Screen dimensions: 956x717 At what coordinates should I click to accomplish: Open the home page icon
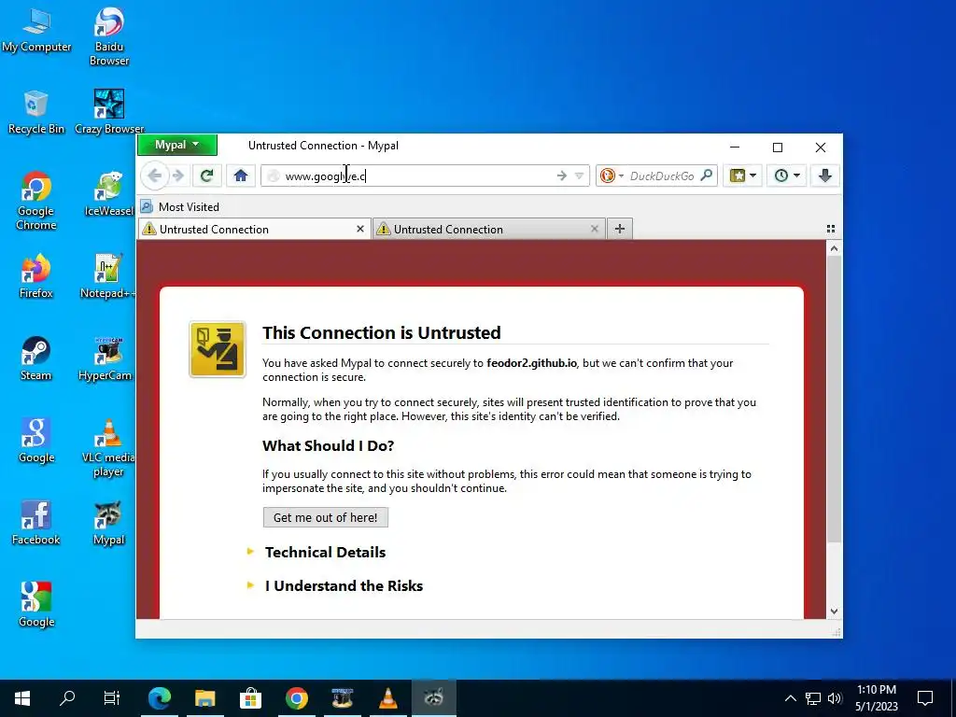241,176
